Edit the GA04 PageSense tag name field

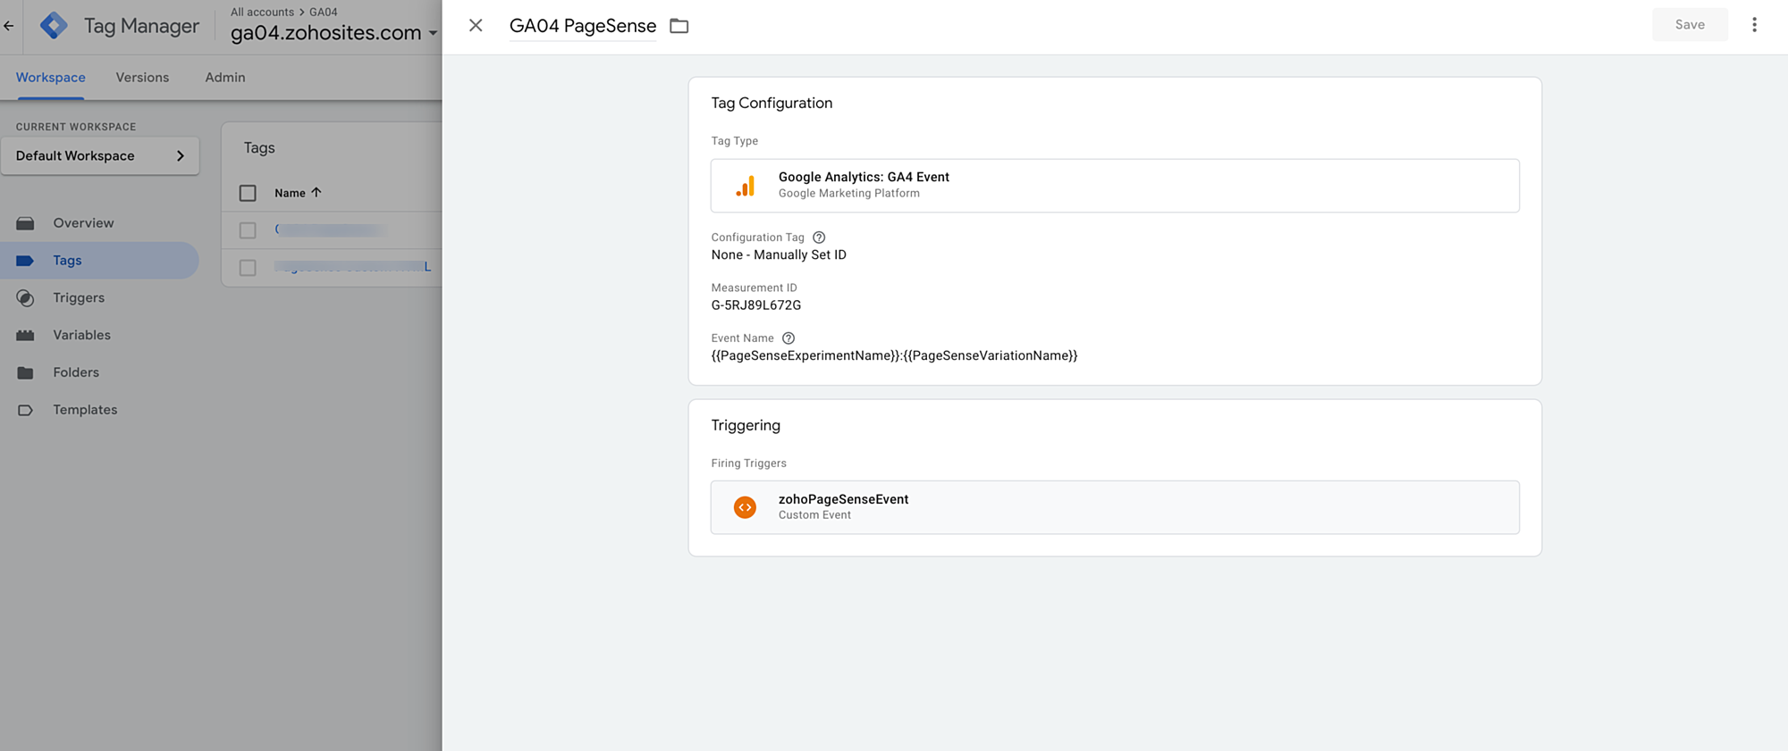(583, 26)
